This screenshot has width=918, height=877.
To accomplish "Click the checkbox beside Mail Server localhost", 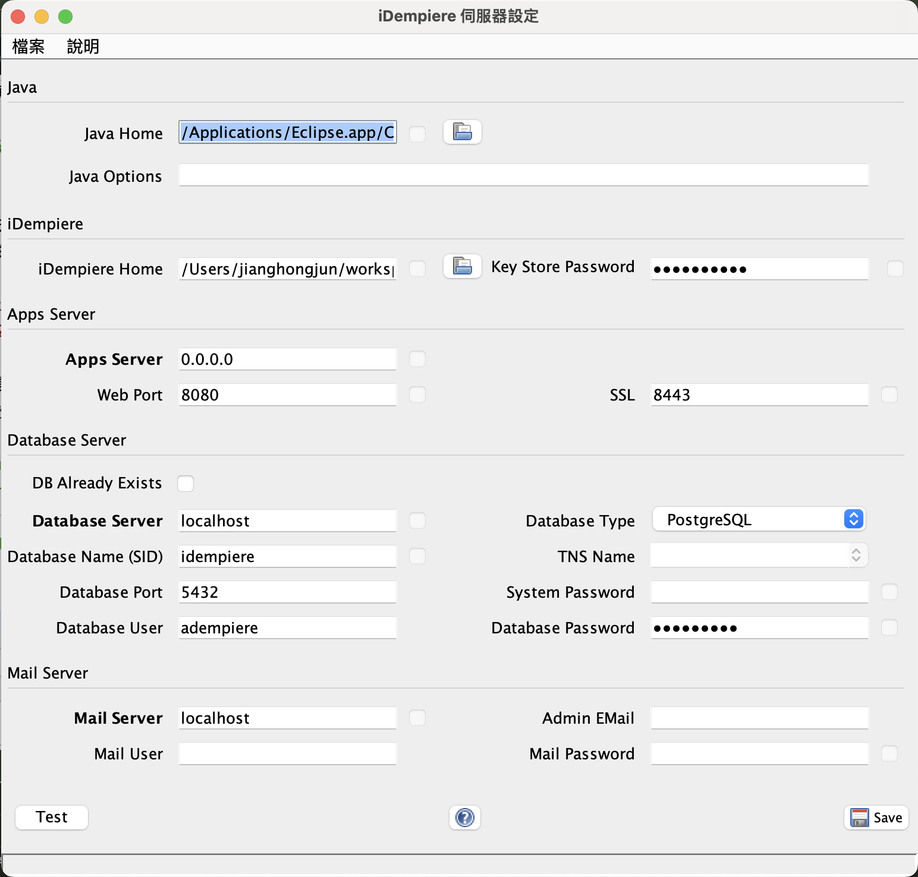I will pos(417,718).
